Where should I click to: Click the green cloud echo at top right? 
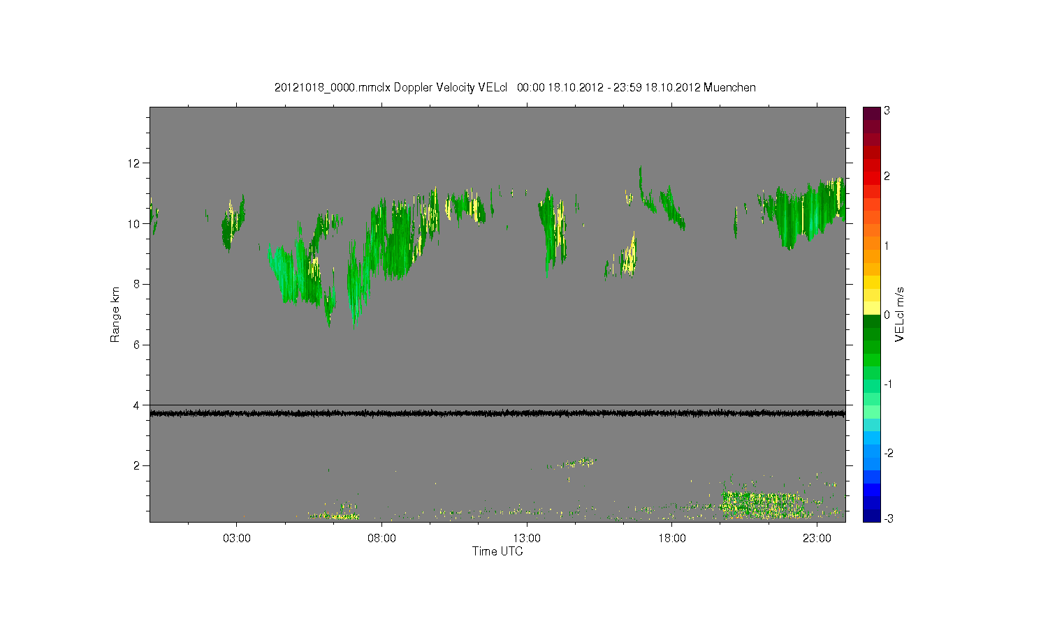[803, 213]
